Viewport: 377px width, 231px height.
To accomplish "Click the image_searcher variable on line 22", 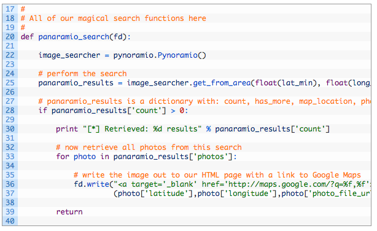I will (x=69, y=55).
